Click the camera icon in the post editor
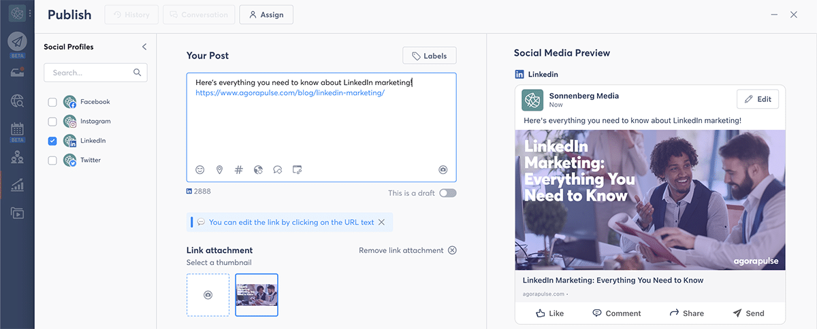Image resolution: width=817 pixels, height=329 pixels. pyautogui.click(x=443, y=170)
